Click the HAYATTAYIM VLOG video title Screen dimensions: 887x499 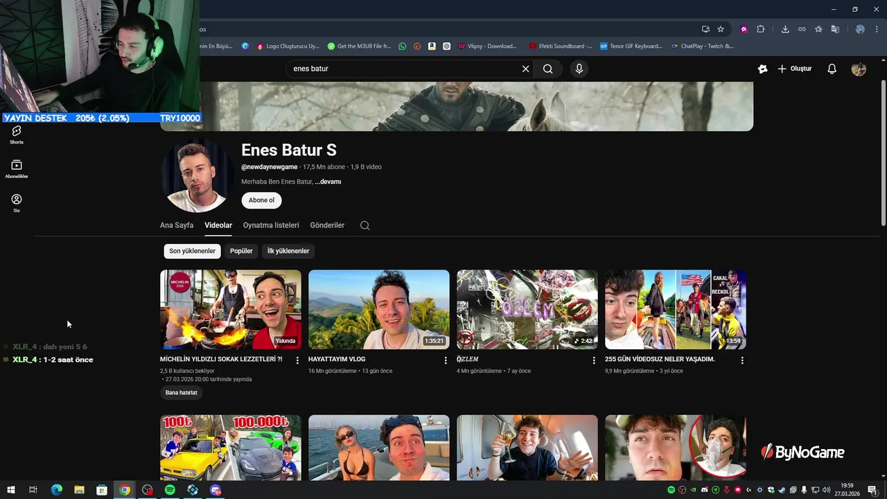point(337,359)
